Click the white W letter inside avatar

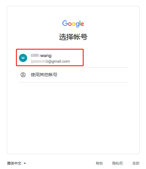point(23,58)
